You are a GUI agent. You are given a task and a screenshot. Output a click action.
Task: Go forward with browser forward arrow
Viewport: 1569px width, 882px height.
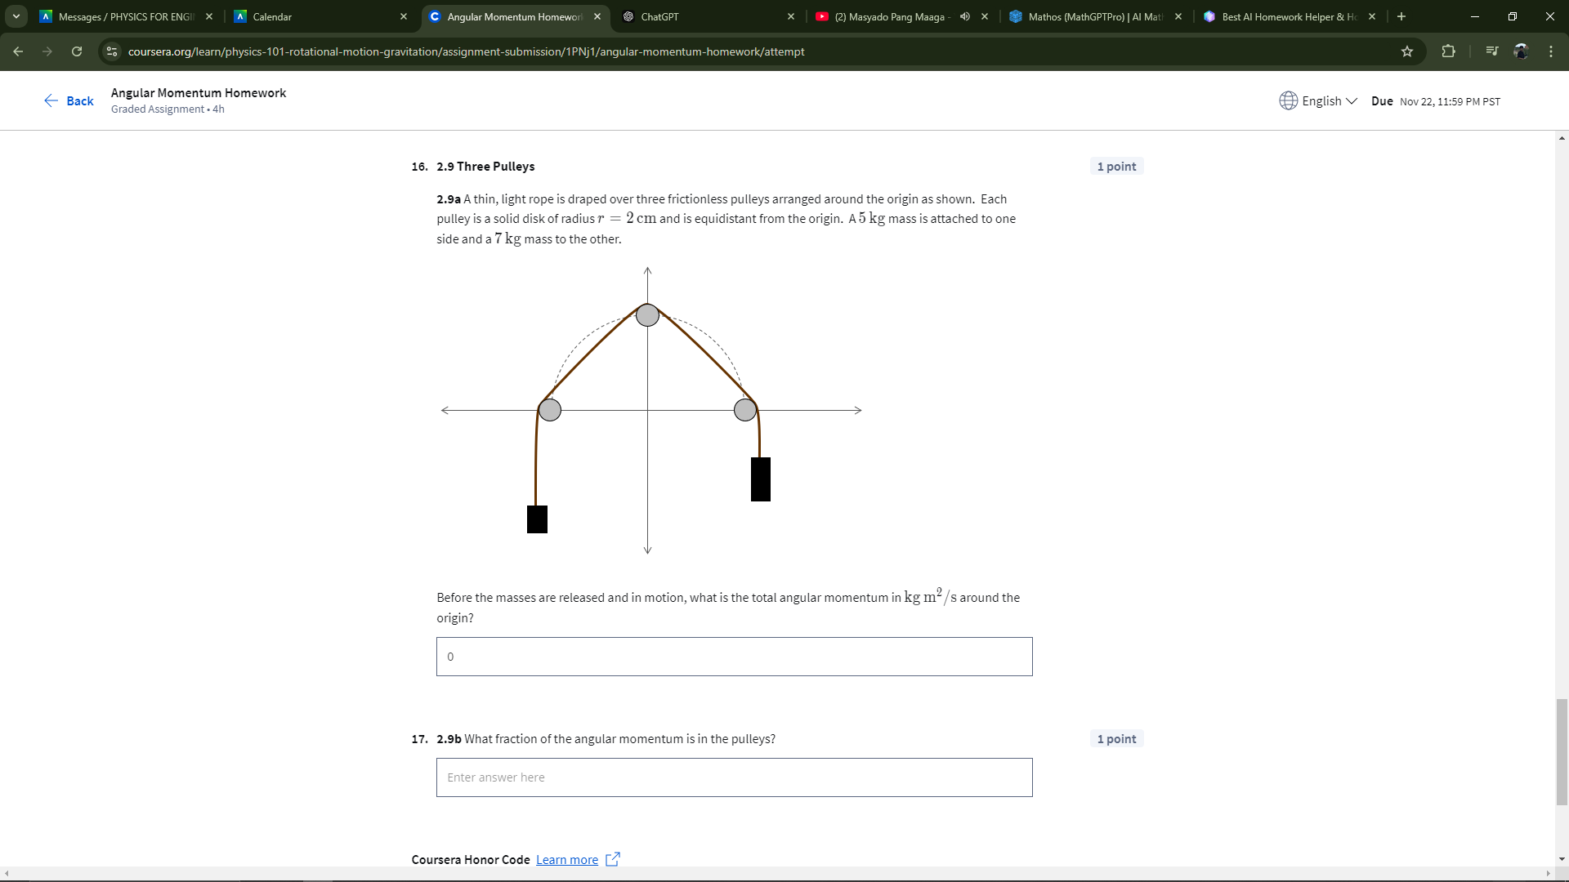click(47, 51)
